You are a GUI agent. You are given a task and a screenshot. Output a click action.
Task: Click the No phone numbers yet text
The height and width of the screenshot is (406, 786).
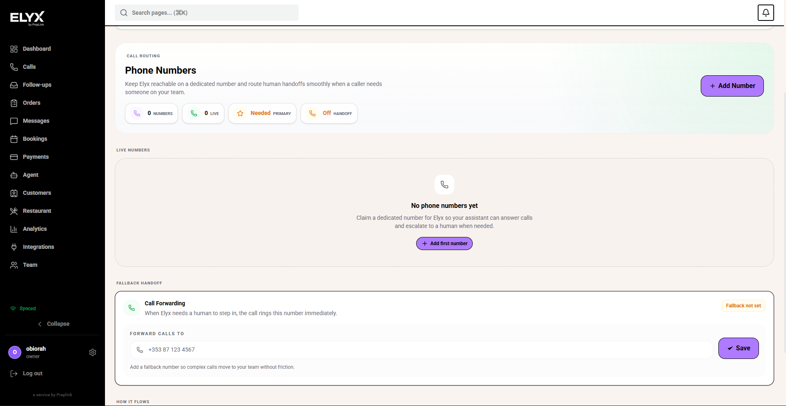click(444, 205)
